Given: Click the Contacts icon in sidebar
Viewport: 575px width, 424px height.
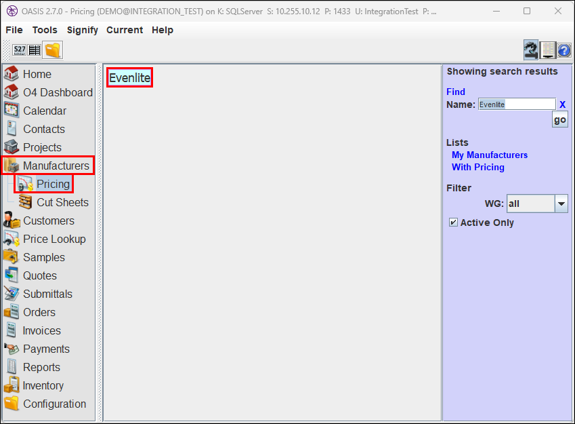Looking at the screenshot, I should tap(12, 129).
